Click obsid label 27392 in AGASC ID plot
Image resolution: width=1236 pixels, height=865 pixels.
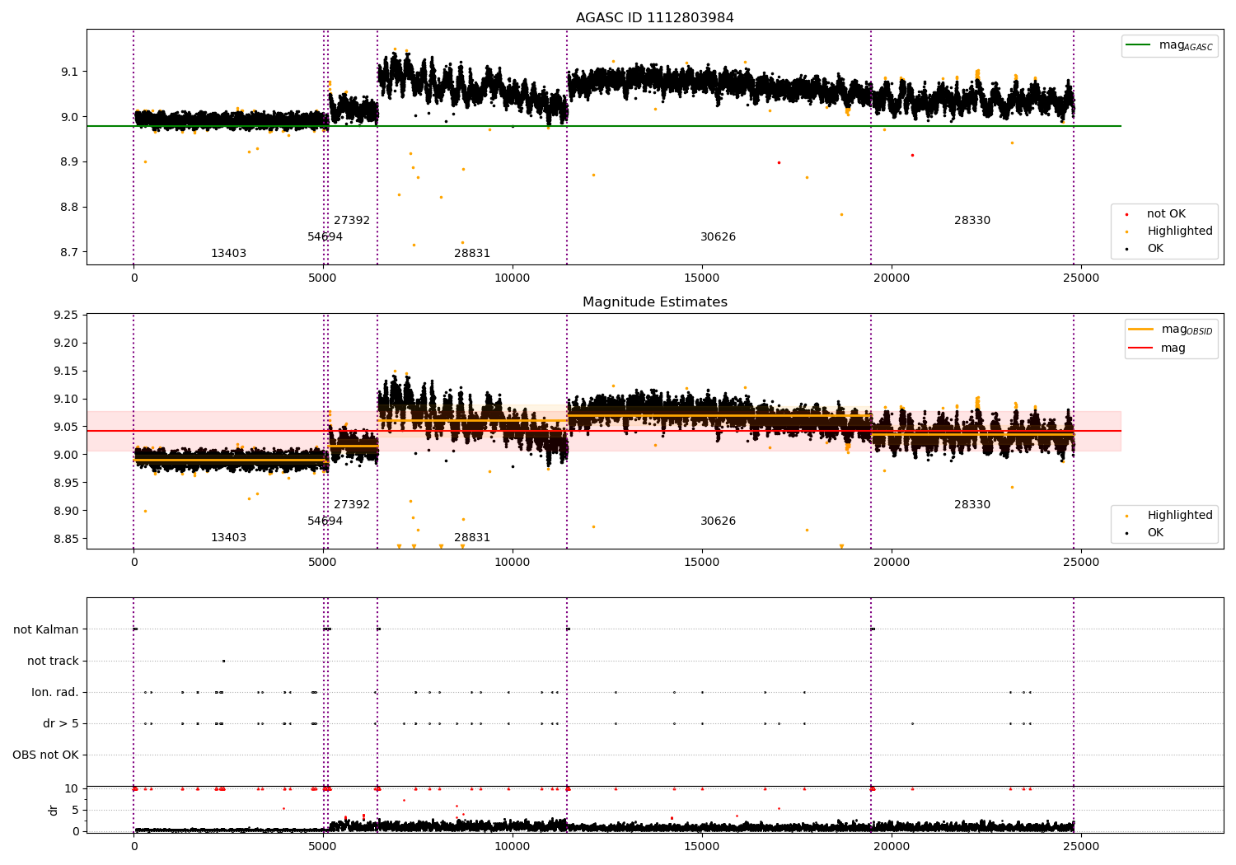pos(352,221)
